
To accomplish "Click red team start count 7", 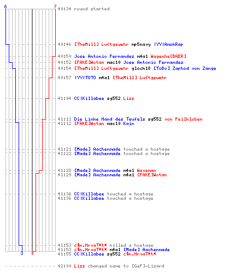I will (55, 7).
